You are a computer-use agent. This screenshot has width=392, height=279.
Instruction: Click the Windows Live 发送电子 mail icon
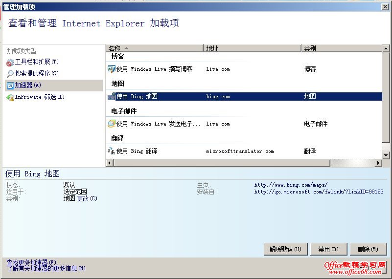[112, 124]
